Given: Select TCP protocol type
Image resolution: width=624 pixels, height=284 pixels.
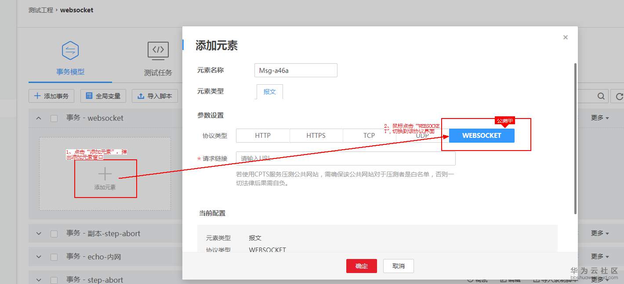Looking at the screenshot, I should 369,136.
